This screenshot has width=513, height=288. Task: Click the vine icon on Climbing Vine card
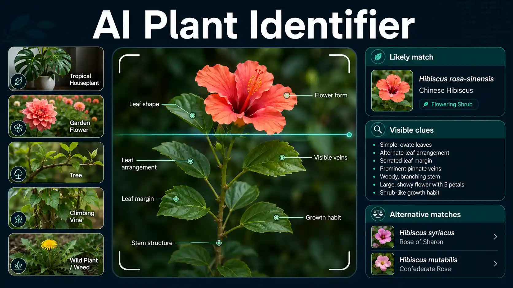18,219
